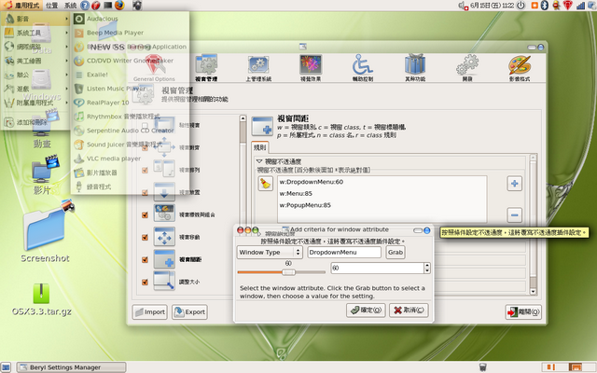This screenshot has width=597, height=373.
Task: Select the 視窗間距 plugin icon in list
Action: (164, 259)
